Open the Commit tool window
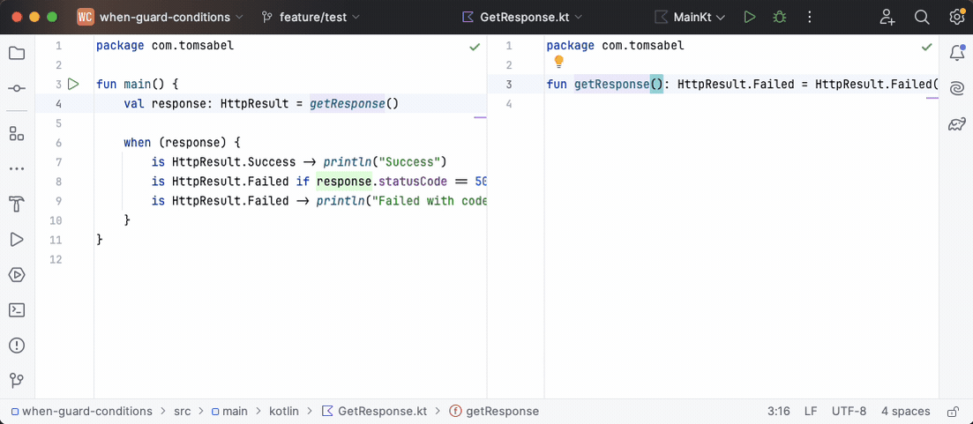This screenshot has width=973, height=424. (17, 89)
